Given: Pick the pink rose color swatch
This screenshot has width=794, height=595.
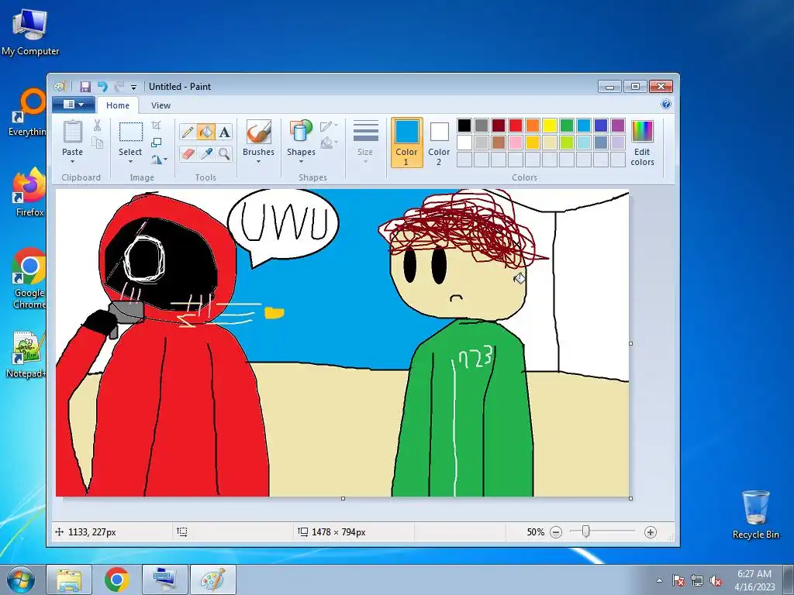Looking at the screenshot, I should click(x=516, y=143).
